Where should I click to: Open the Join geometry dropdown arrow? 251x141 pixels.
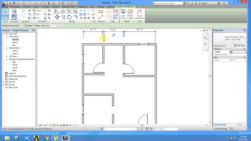click(x=41, y=18)
